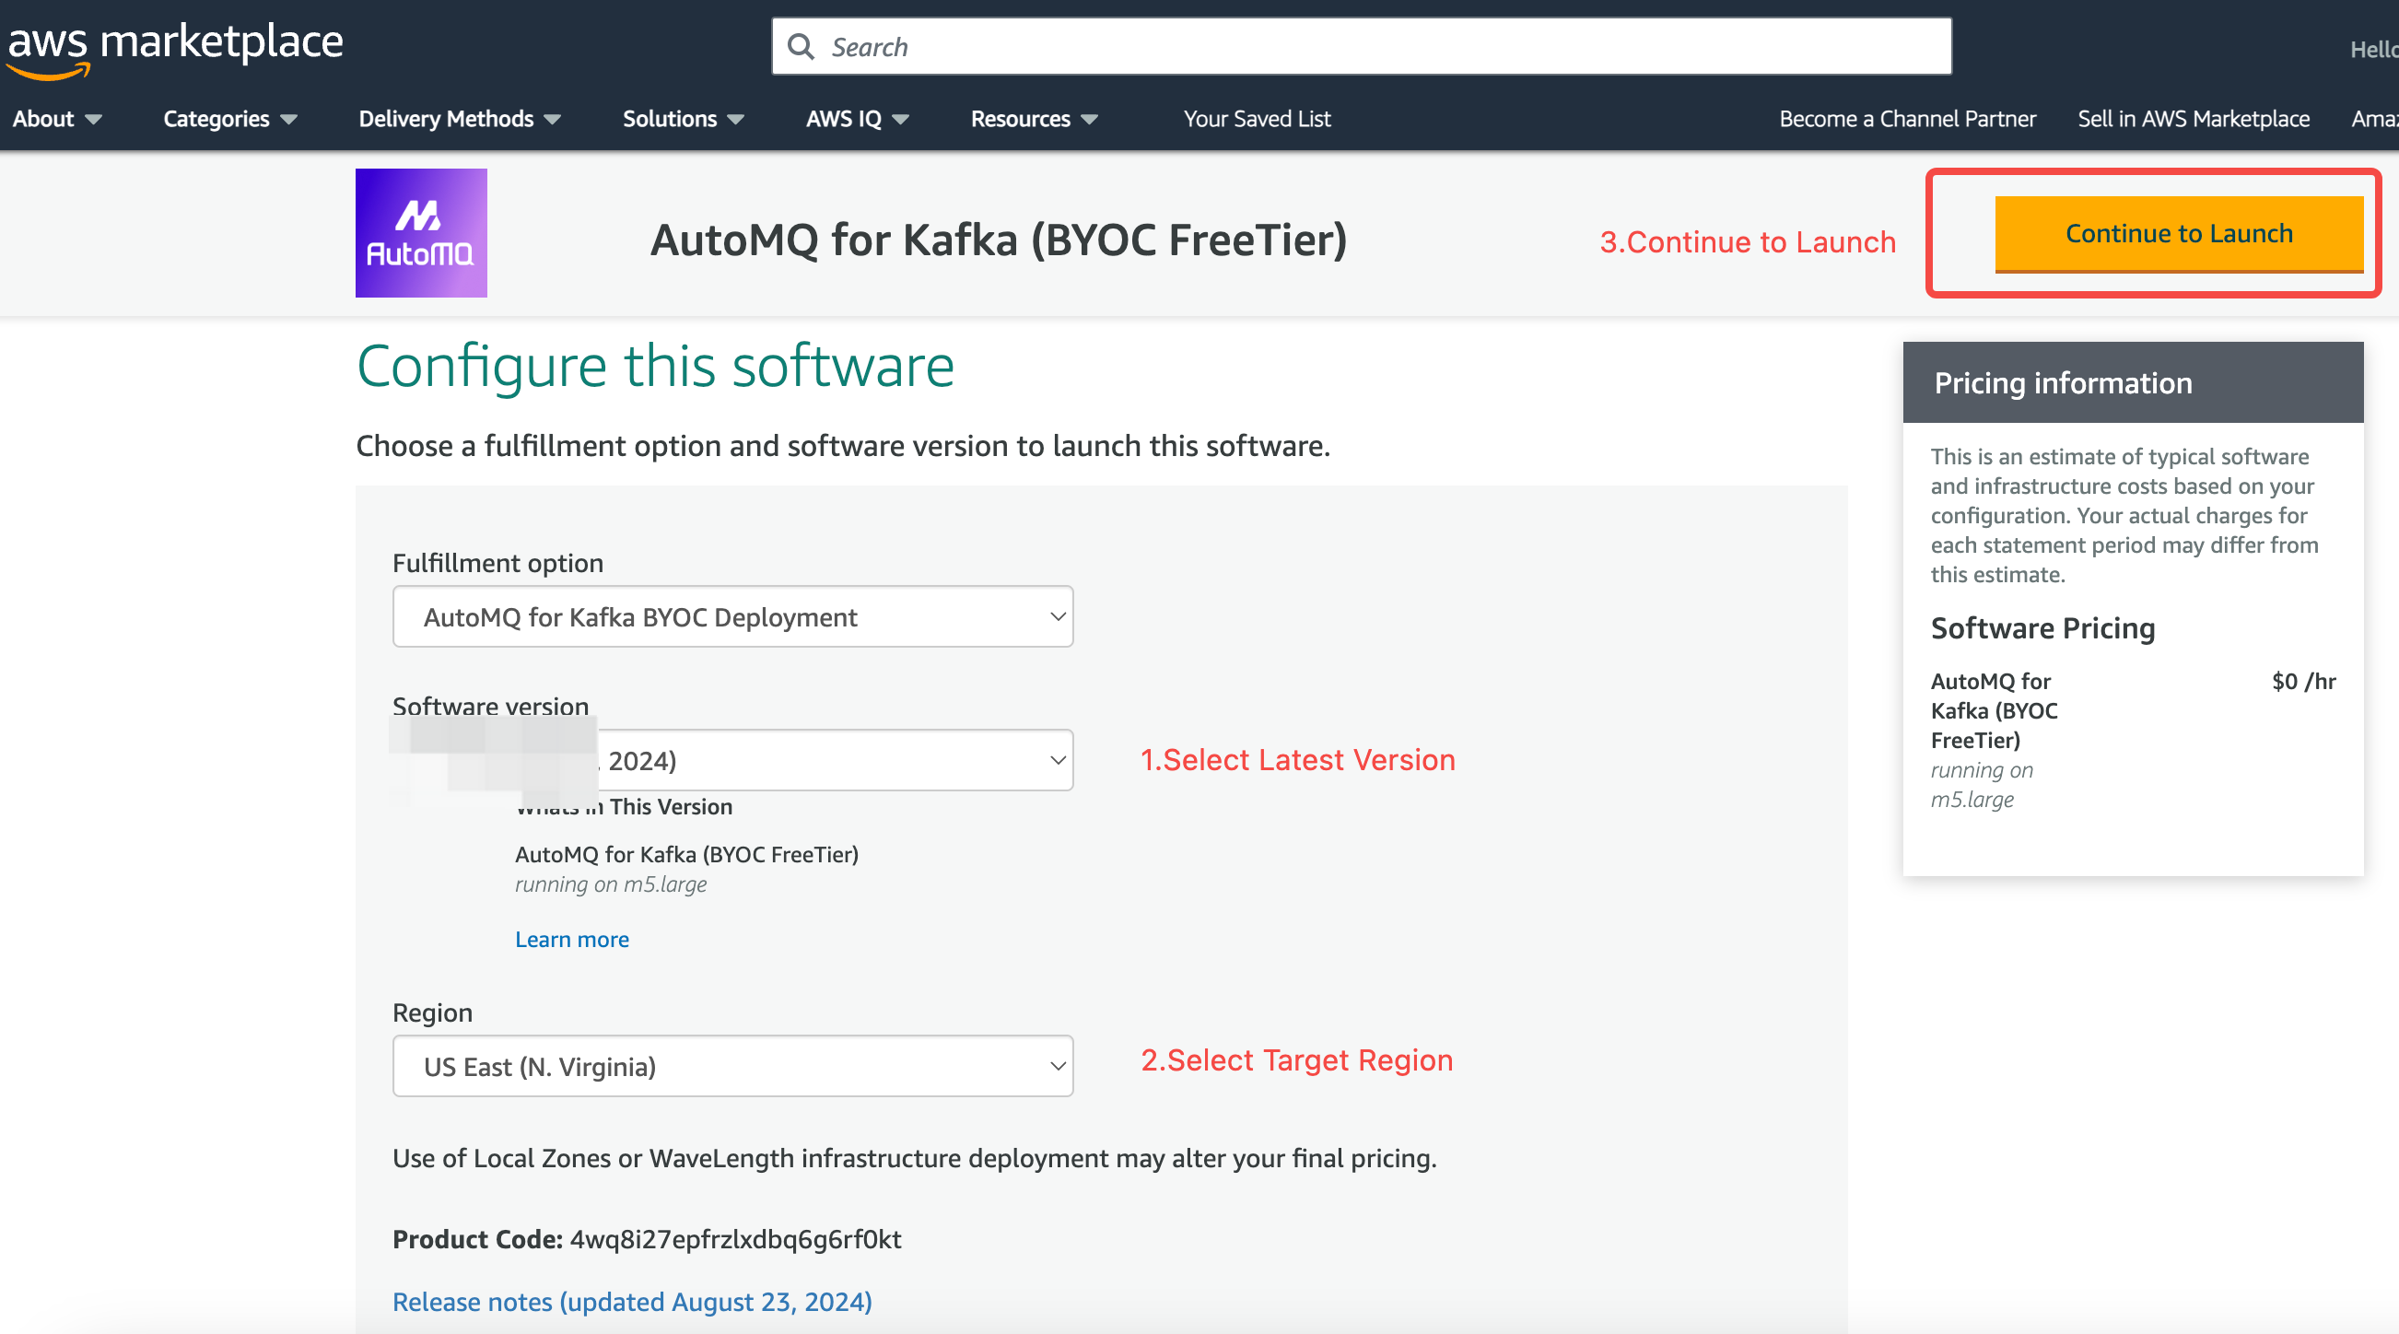Expand the Categories dropdown menu
This screenshot has width=2399, height=1334.
(x=230, y=119)
